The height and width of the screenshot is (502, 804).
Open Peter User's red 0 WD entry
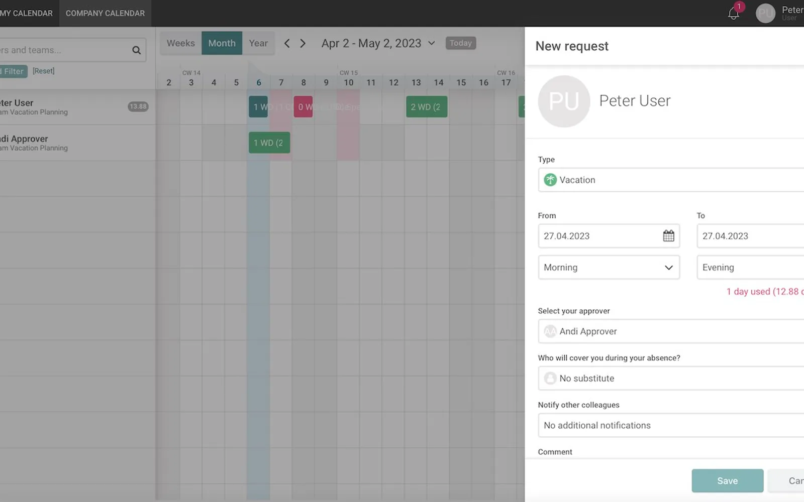(303, 107)
